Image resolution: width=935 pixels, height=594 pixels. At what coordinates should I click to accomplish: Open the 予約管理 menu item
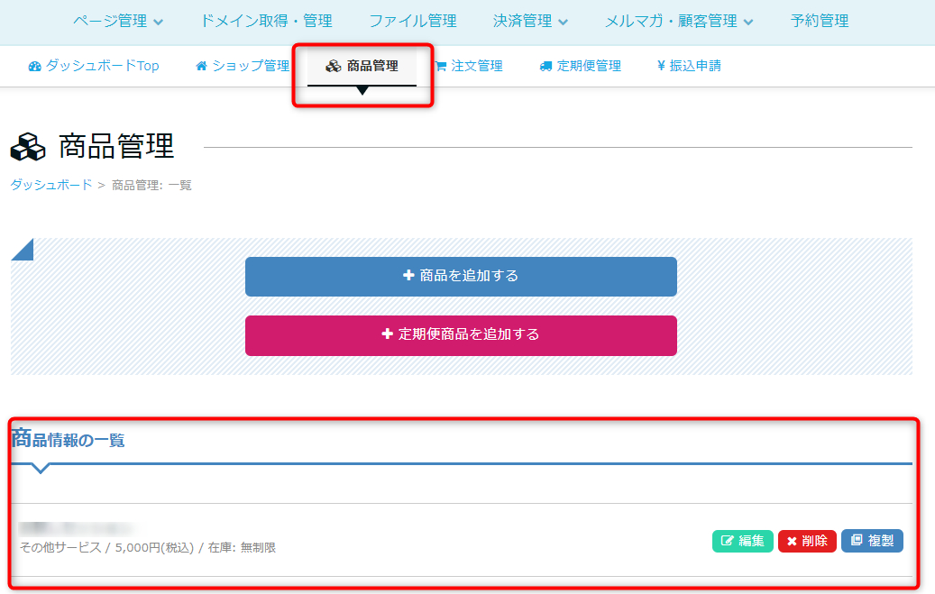(x=820, y=21)
